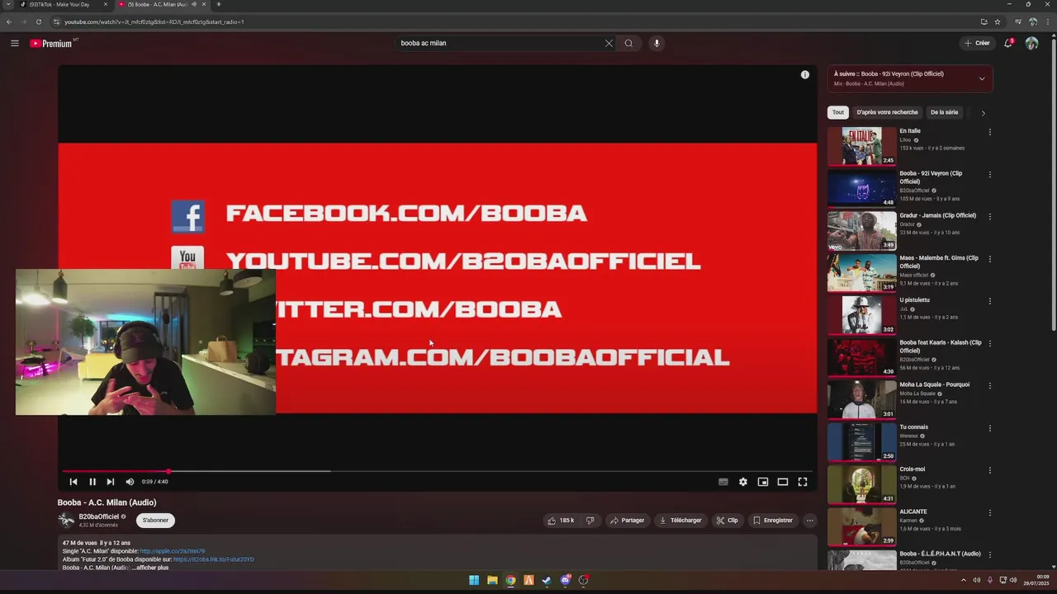The height and width of the screenshot is (594, 1057).
Task: Mute the player volume
Action: [130, 482]
